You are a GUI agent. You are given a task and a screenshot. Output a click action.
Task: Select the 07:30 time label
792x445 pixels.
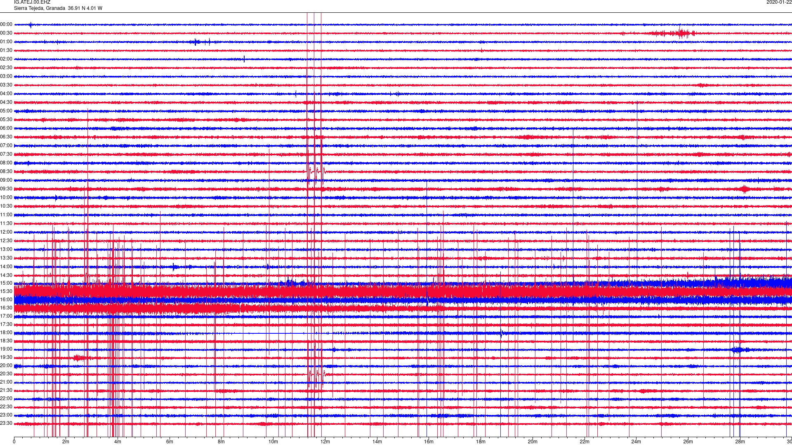point(6,154)
